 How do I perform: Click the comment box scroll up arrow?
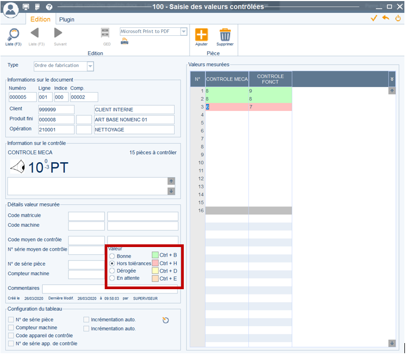171,181
